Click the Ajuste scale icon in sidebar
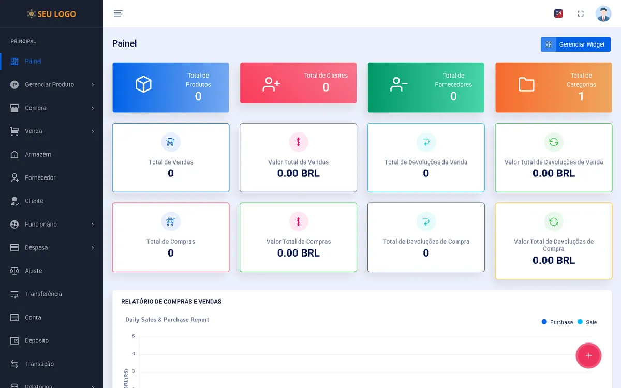This screenshot has height=388, width=621. tap(14, 271)
